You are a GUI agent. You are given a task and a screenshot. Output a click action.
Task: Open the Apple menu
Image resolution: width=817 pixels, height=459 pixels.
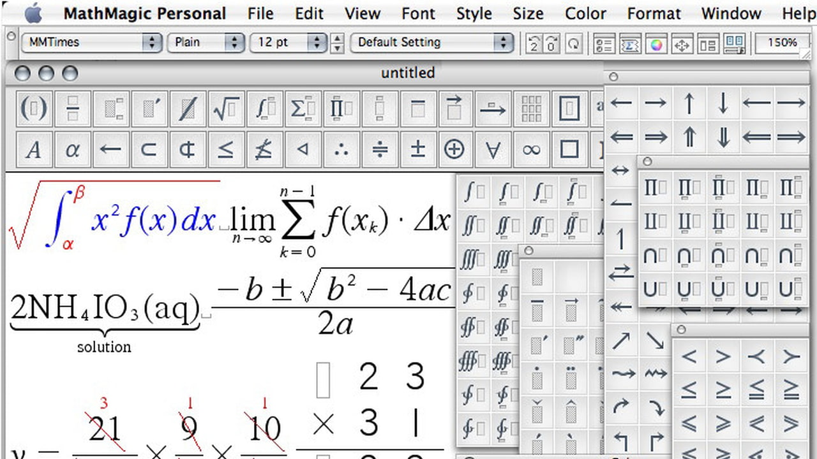pyautogui.click(x=33, y=12)
